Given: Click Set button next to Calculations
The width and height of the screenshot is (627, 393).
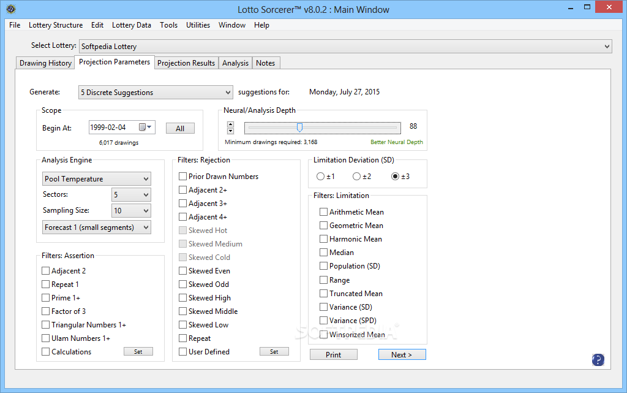Looking at the screenshot, I should coord(138,351).
